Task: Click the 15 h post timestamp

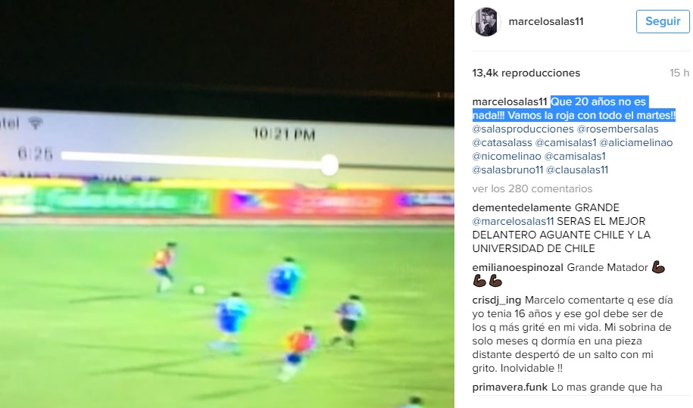Action: pos(679,73)
